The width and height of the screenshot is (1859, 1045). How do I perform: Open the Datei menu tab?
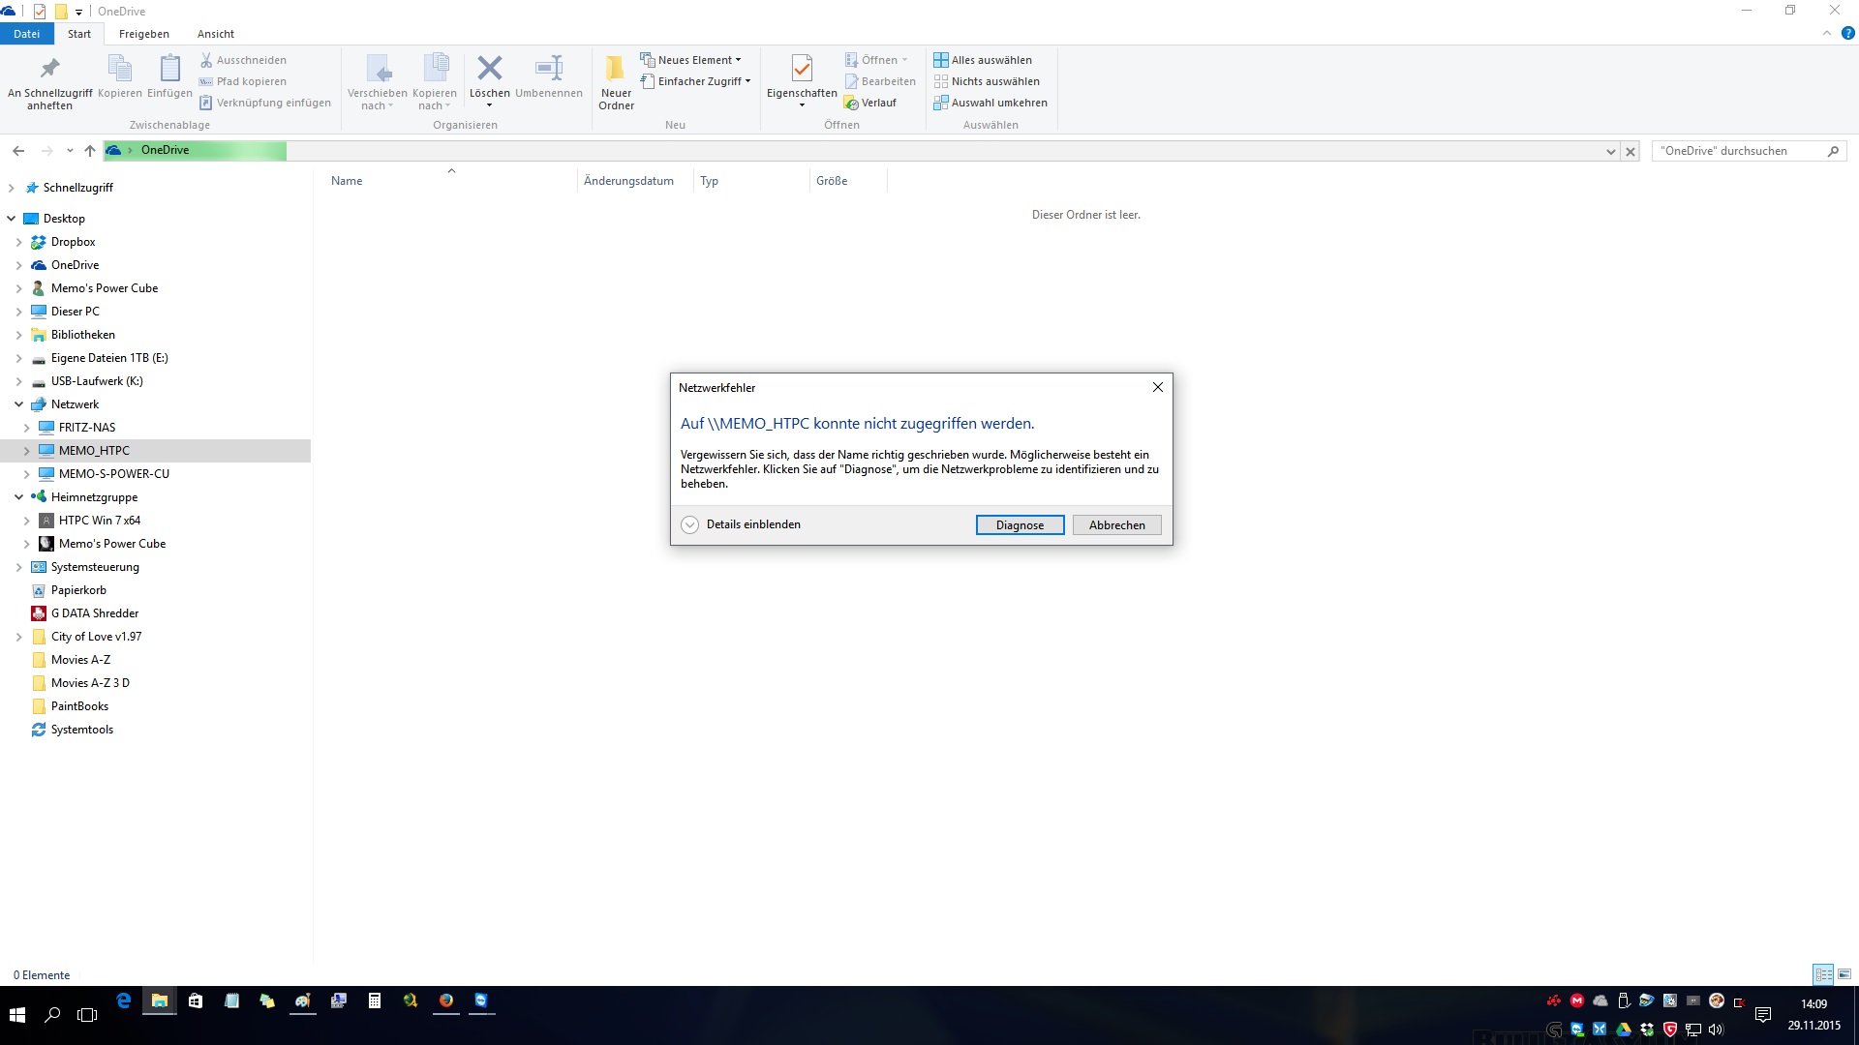pos(26,34)
